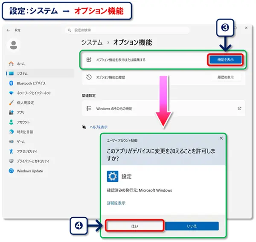256x242 pixels.
Task: Click オプション機能を表示または編集する label
Action: click(x=121, y=60)
